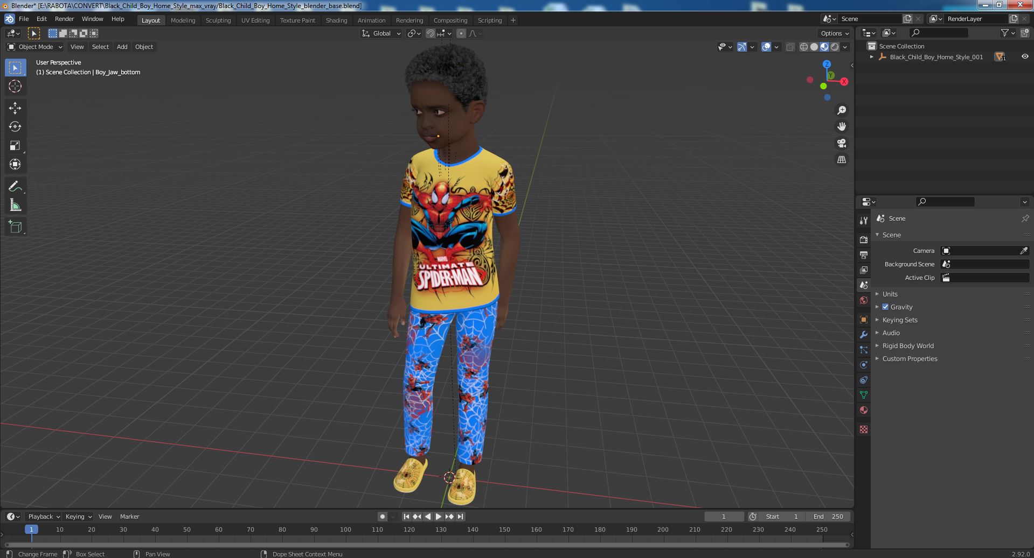1034x558 pixels.
Task: Toggle proportional editing button
Action: [461, 33]
